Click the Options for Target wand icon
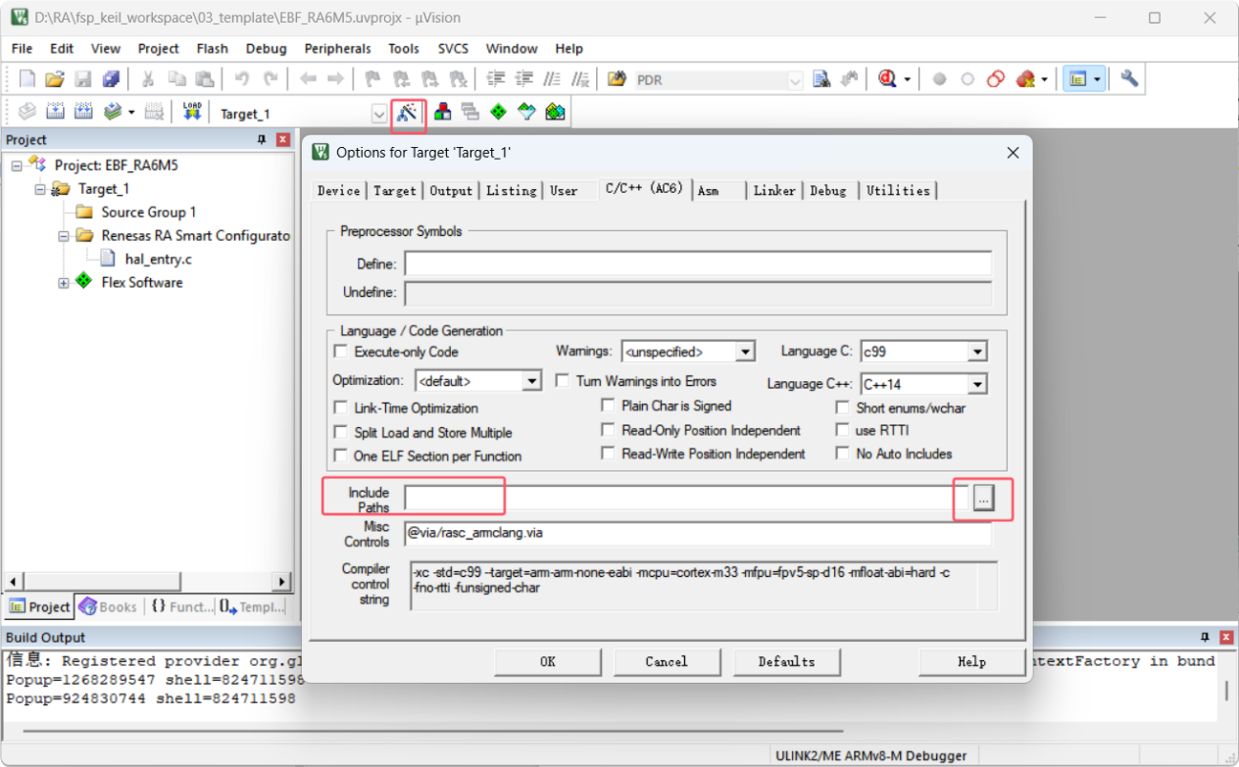Screen dimensions: 1239x767 (x=408, y=114)
